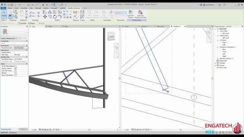Click the Revit application logo
This screenshot has width=244, height=137.
click(2, 5)
